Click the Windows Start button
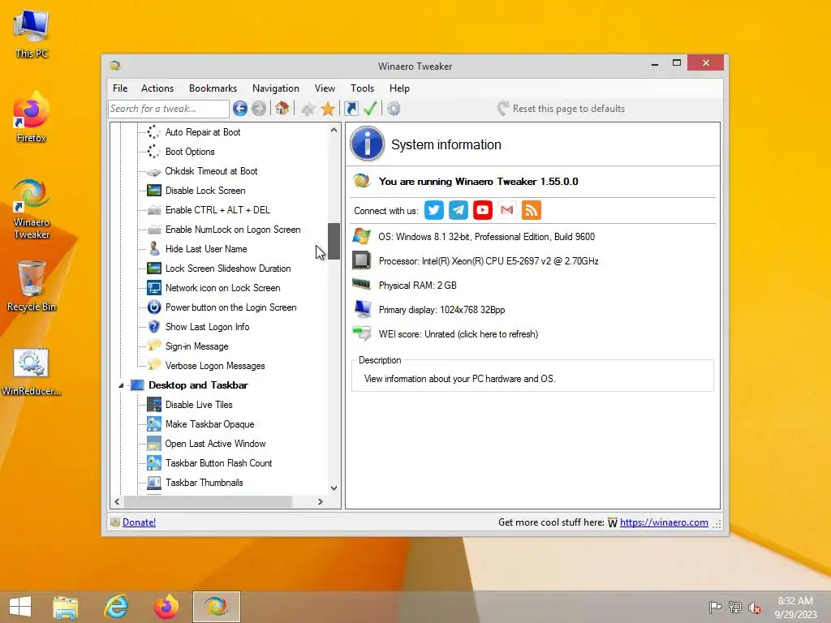The height and width of the screenshot is (623, 831). click(20, 607)
